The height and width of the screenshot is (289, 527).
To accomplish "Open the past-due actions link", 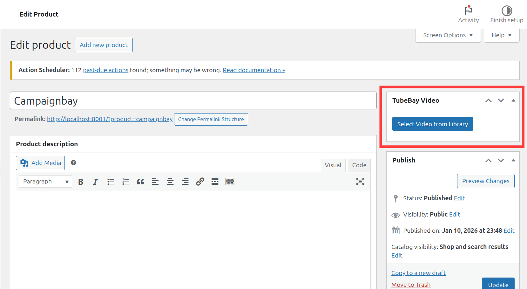I will pos(105,70).
